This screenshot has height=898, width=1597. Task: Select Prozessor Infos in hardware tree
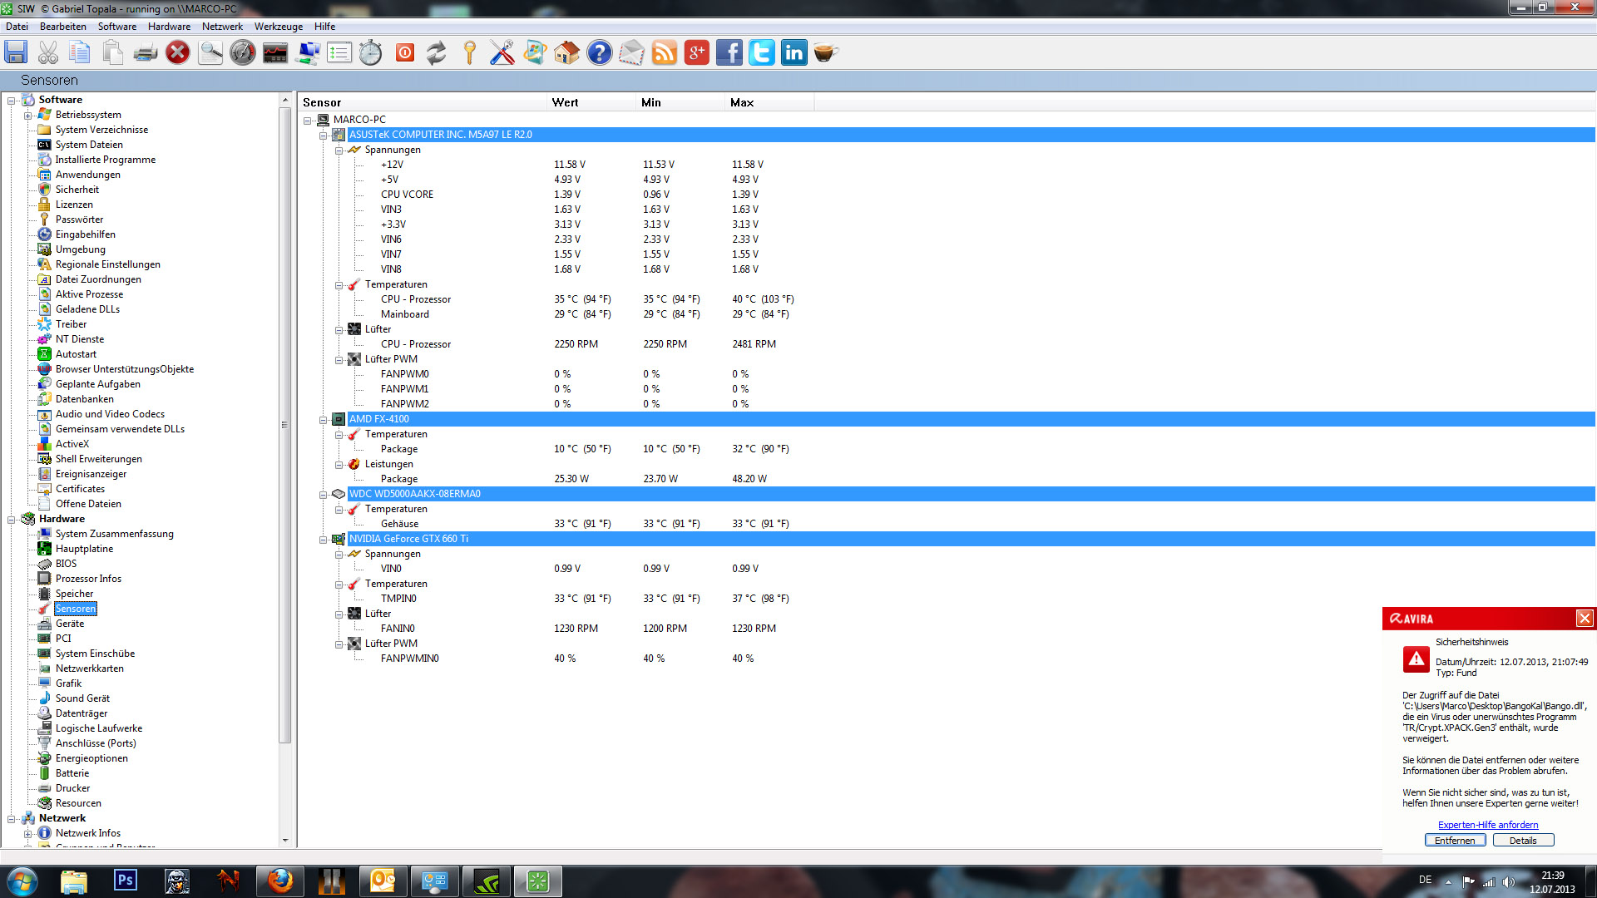click(x=88, y=579)
